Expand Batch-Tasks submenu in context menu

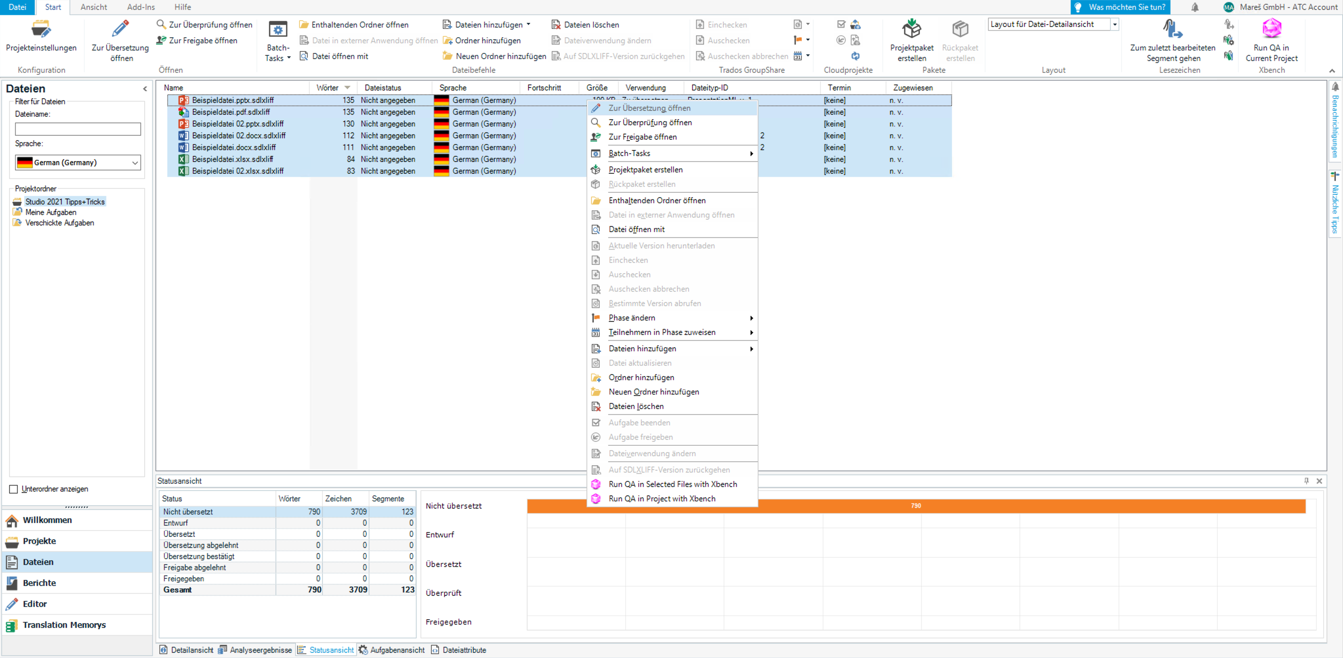point(672,153)
